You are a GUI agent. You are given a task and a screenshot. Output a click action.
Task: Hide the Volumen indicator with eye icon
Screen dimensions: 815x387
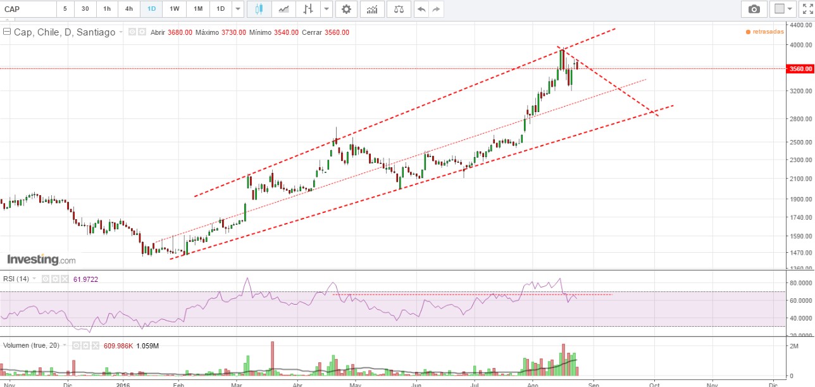tap(75, 346)
